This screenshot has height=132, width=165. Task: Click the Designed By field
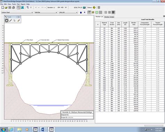pos(77,115)
